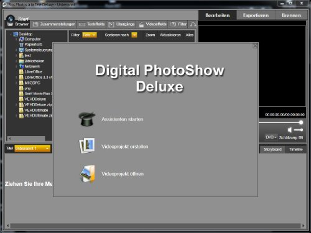Choose Videoprojekt öffnen
This screenshot has height=233, width=311.
pyautogui.click(x=123, y=174)
